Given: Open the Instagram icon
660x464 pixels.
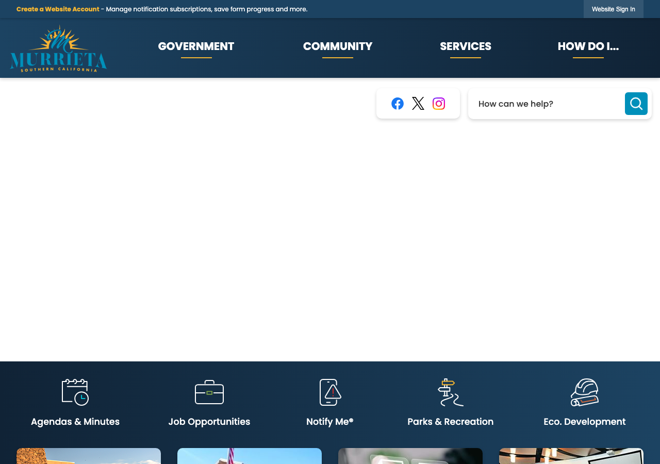Looking at the screenshot, I should [x=439, y=104].
